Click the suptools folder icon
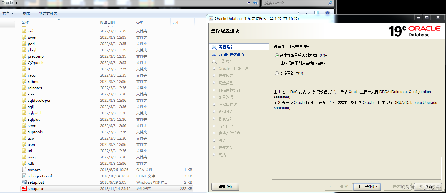 (x=24, y=132)
